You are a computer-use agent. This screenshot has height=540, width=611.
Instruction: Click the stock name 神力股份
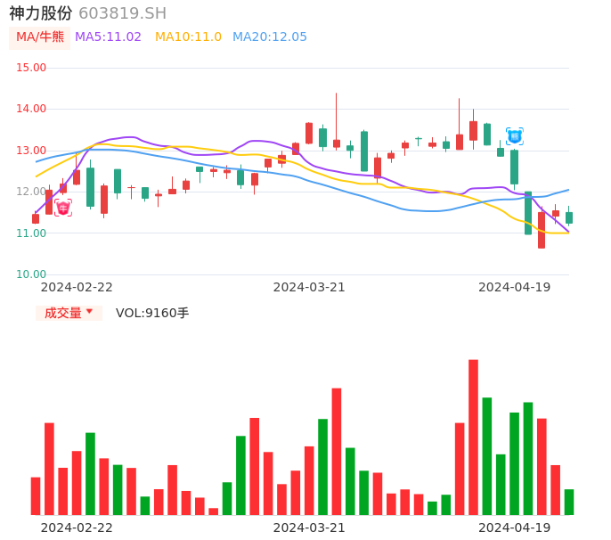tap(41, 13)
